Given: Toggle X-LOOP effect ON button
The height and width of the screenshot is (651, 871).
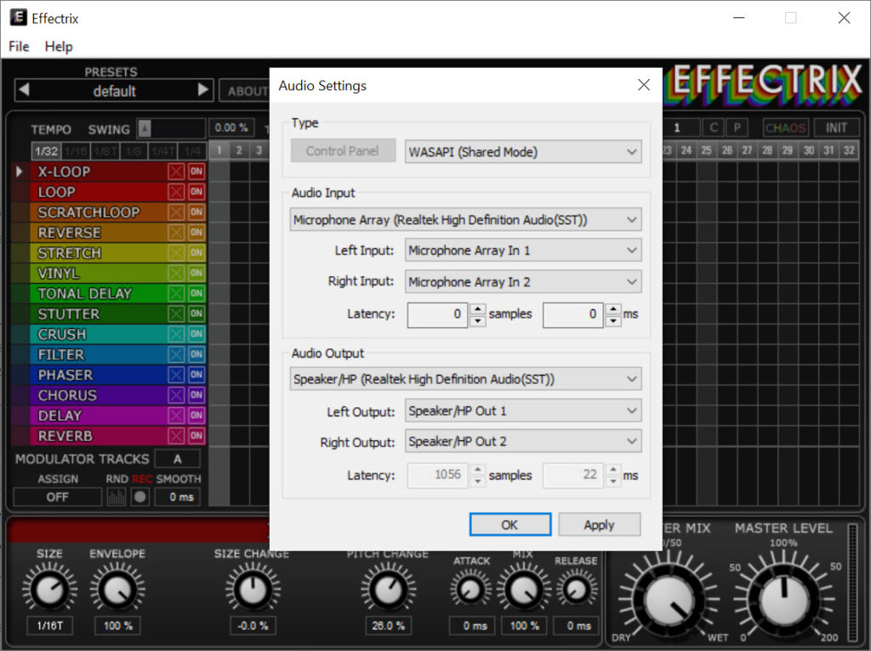Looking at the screenshot, I should tap(196, 172).
